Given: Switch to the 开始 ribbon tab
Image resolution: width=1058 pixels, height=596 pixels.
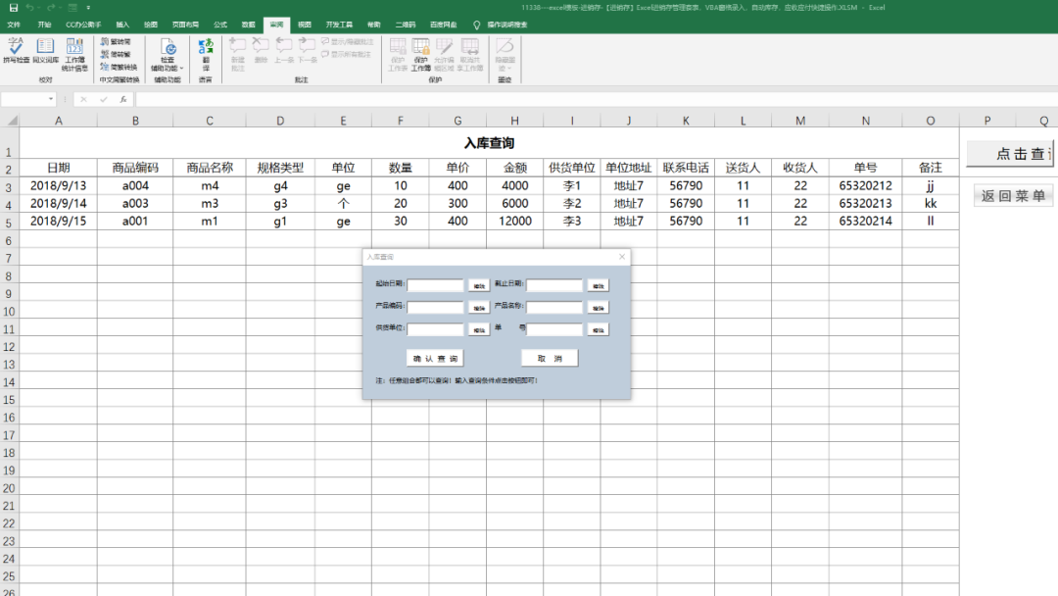Looking at the screenshot, I should [x=44, y=25].
